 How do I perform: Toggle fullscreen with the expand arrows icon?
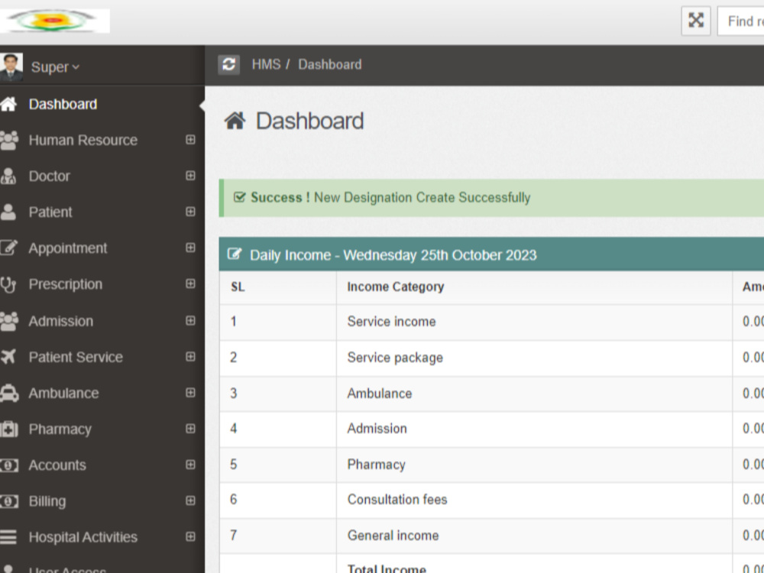pyautogui.click(x=696, y=21)
